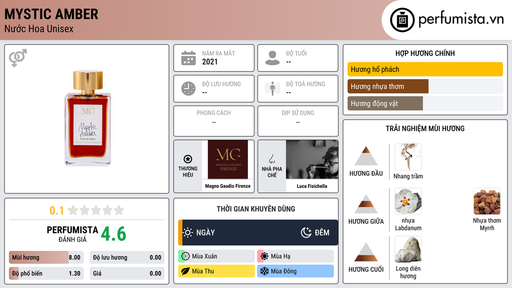Click the Độ lưu hương 0.00 score bar
Screen dimensions: 512x288
127,257
